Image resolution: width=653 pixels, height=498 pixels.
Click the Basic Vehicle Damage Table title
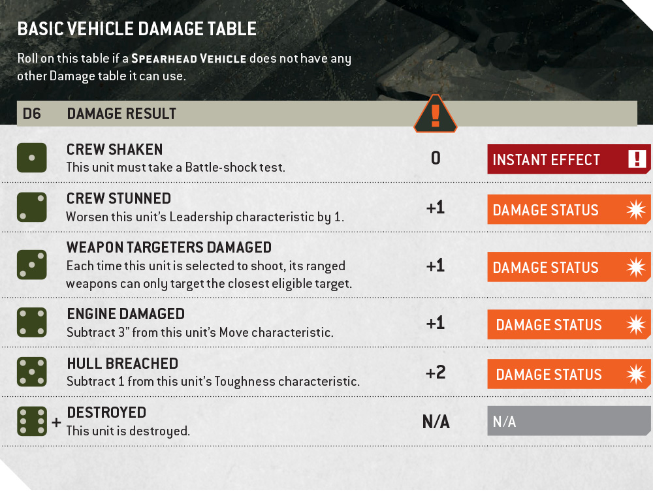click(x=136, y=29)
